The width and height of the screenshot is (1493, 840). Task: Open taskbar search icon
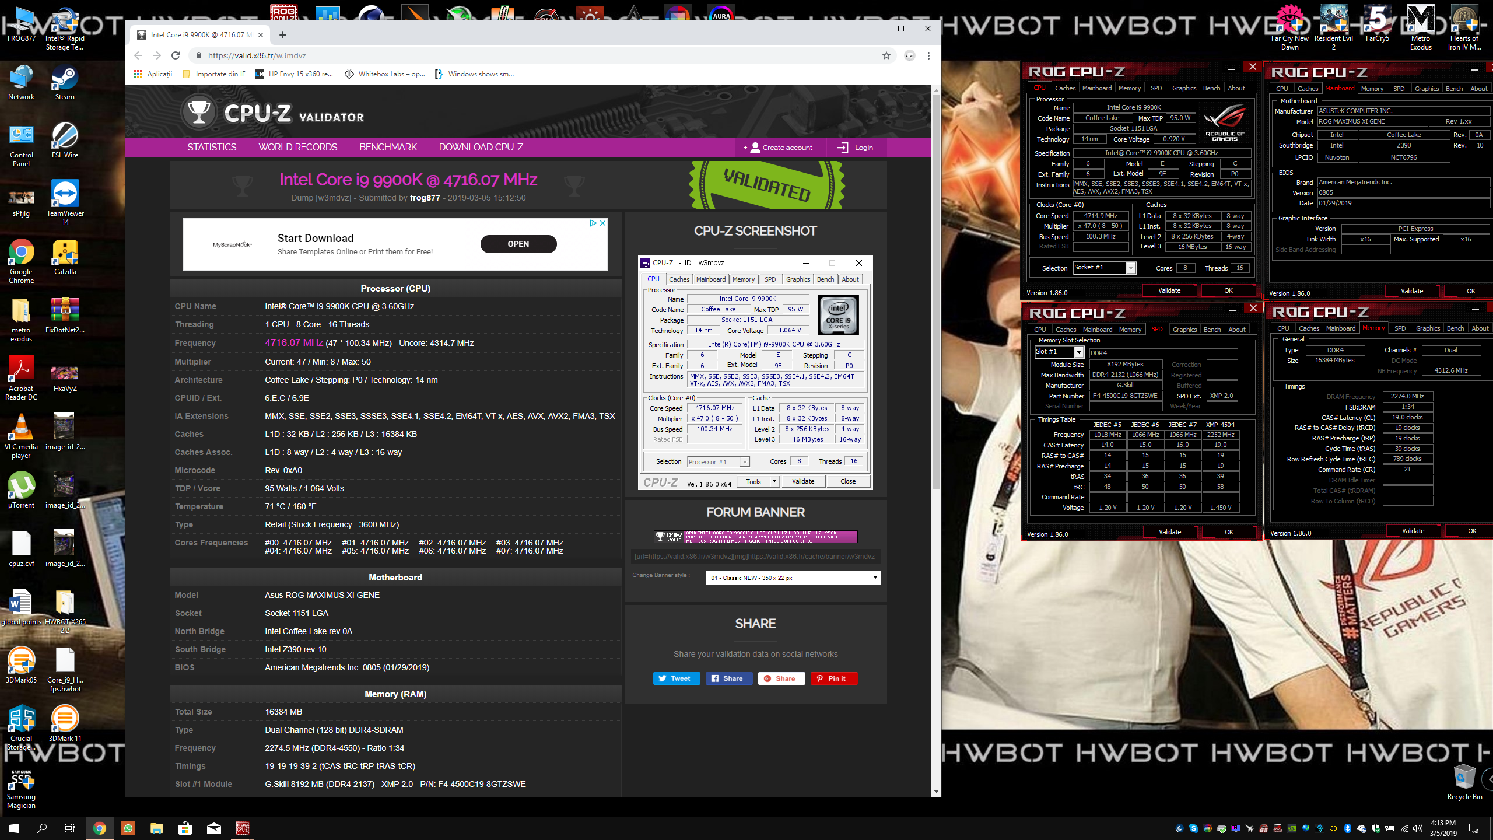[x=42, y=828]
